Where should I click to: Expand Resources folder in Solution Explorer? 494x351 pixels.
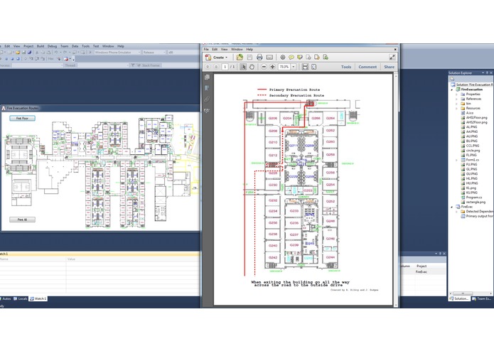click(x=456, y=108)
